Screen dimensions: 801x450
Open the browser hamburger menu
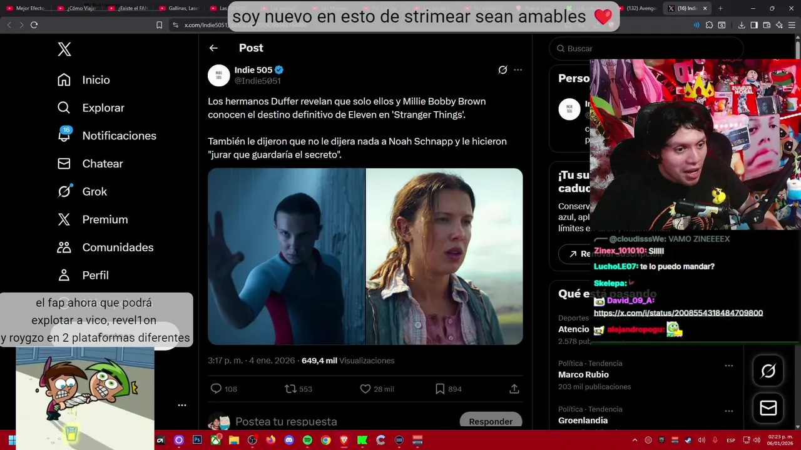(792, 25)
